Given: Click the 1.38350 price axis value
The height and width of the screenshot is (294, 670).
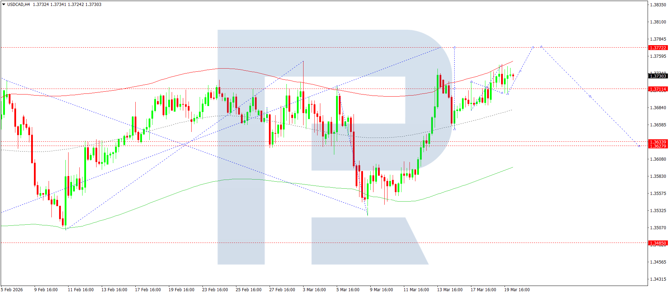Looking at the screenshot, I should (657, 5).
